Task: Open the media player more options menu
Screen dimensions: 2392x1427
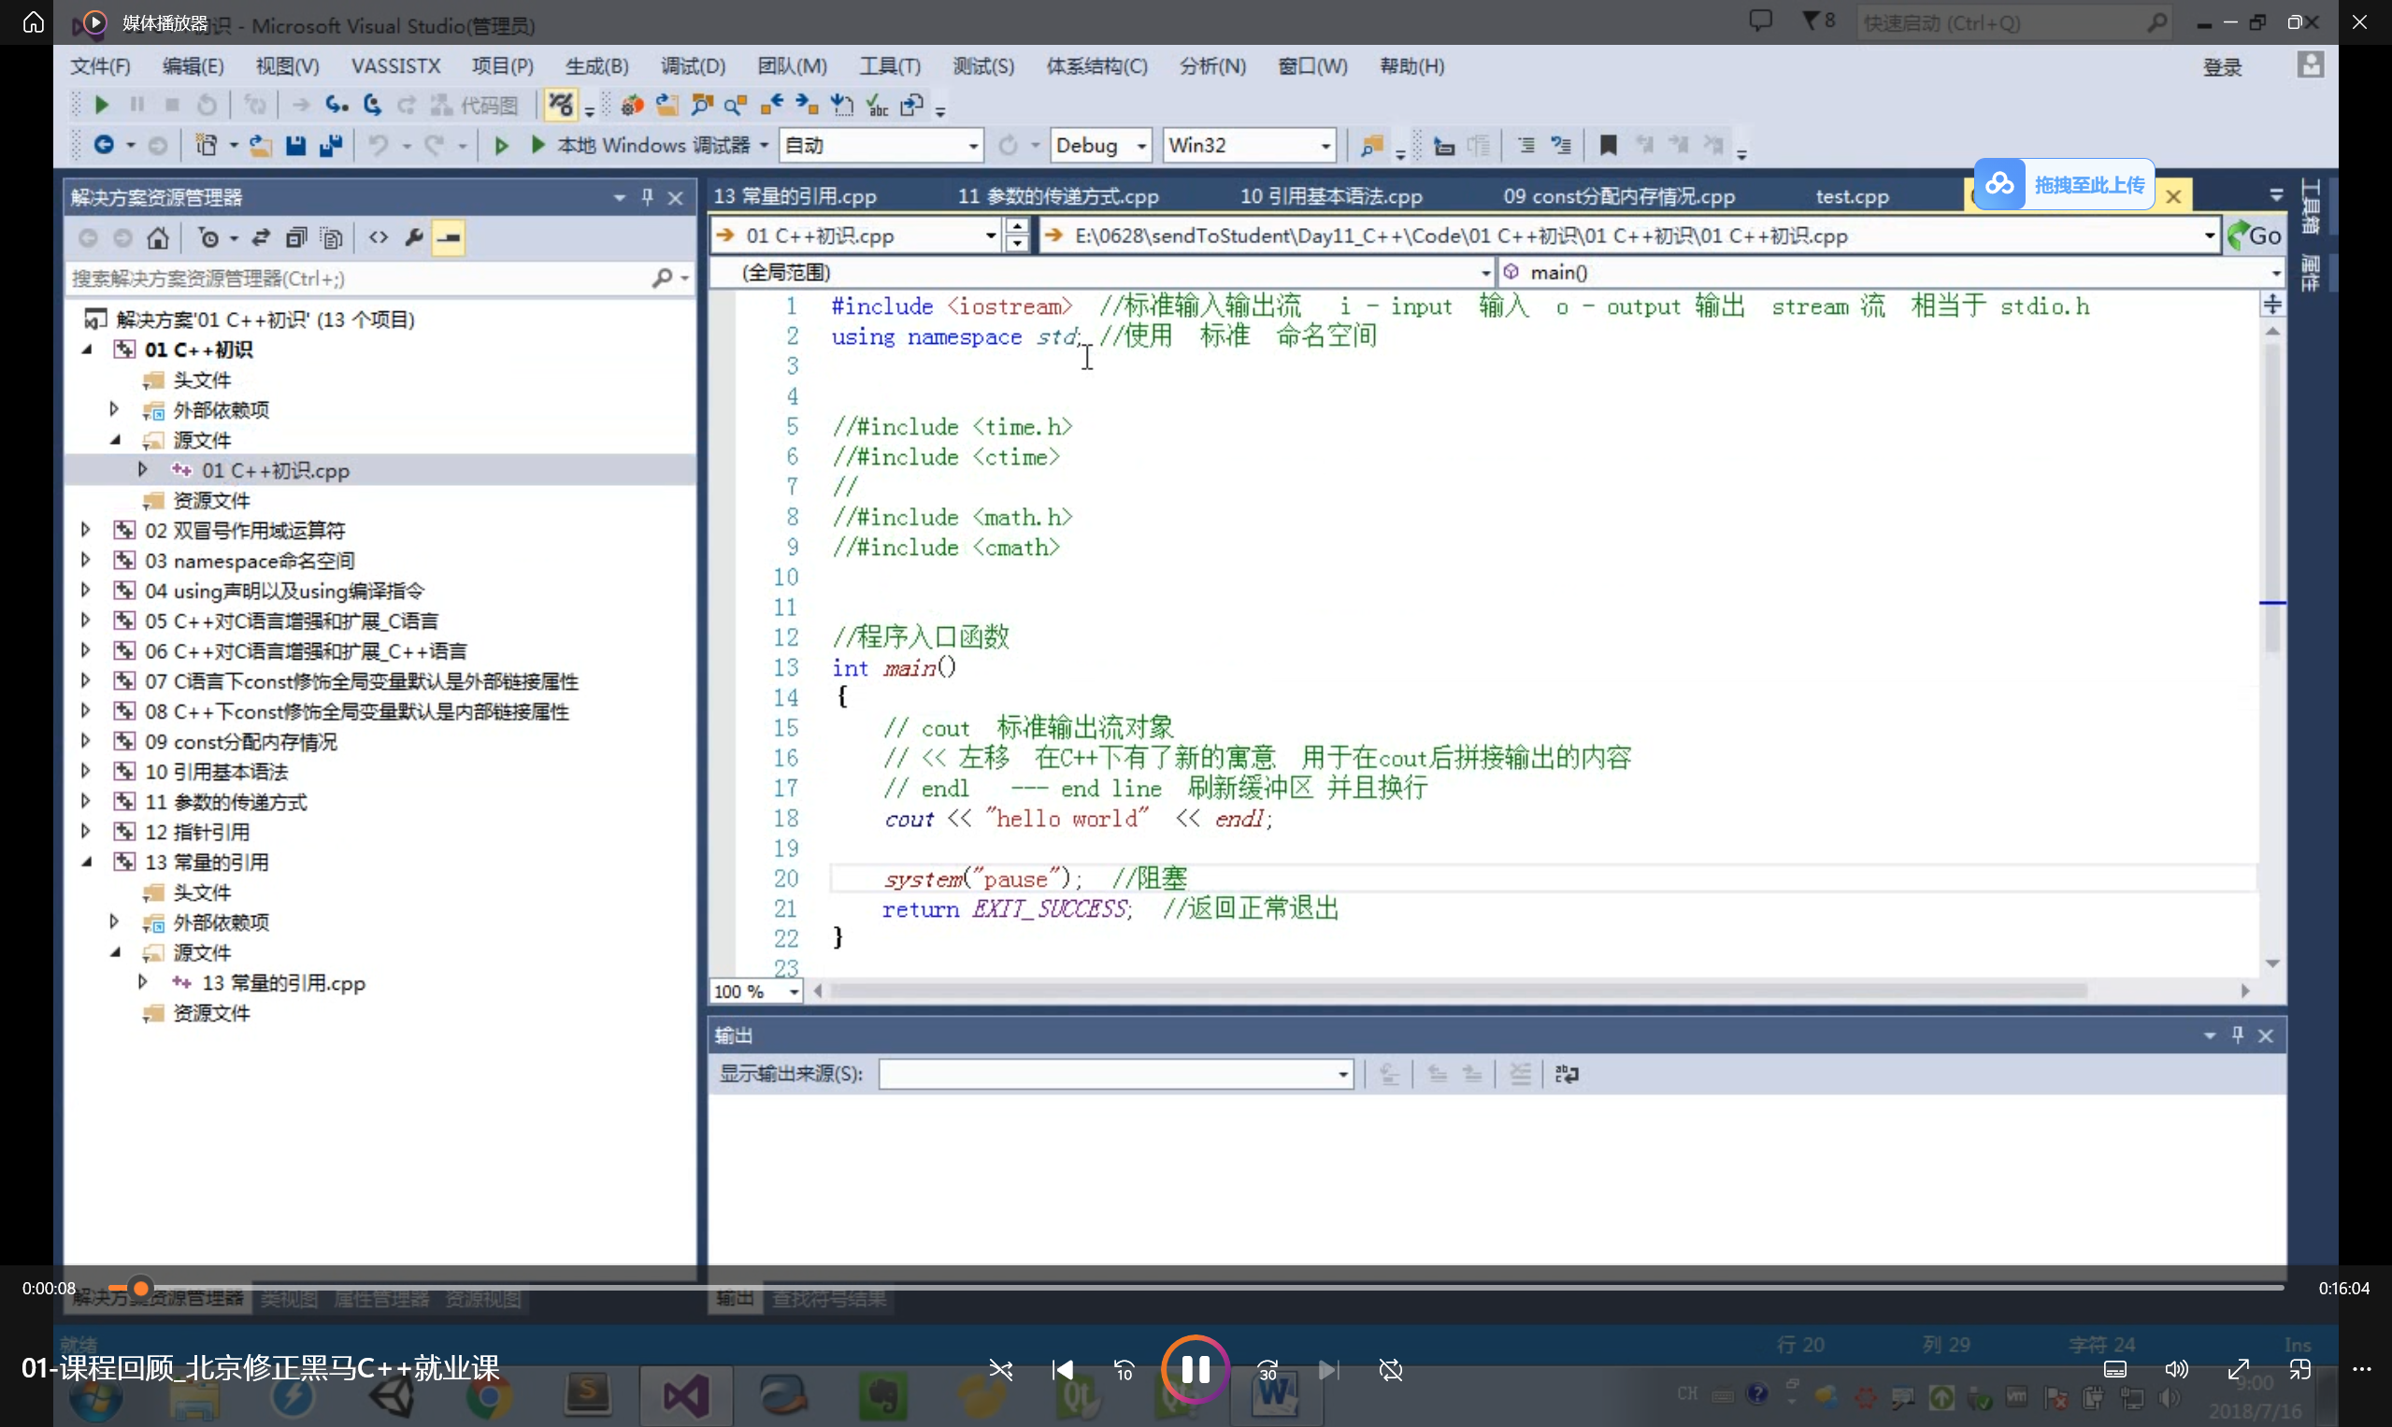Action: (x=2361, y=1369)
